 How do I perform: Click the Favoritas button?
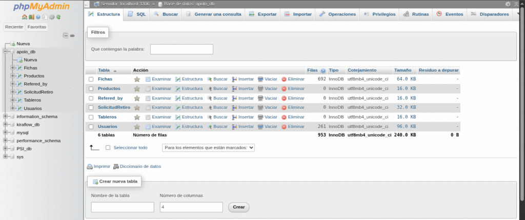click(x=37, y=27)
